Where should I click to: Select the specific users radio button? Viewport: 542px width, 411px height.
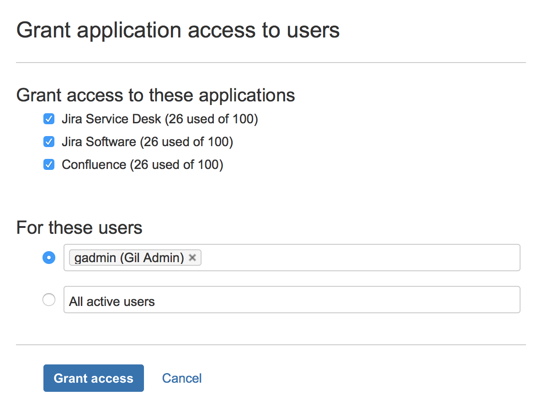tap(49, 257)
